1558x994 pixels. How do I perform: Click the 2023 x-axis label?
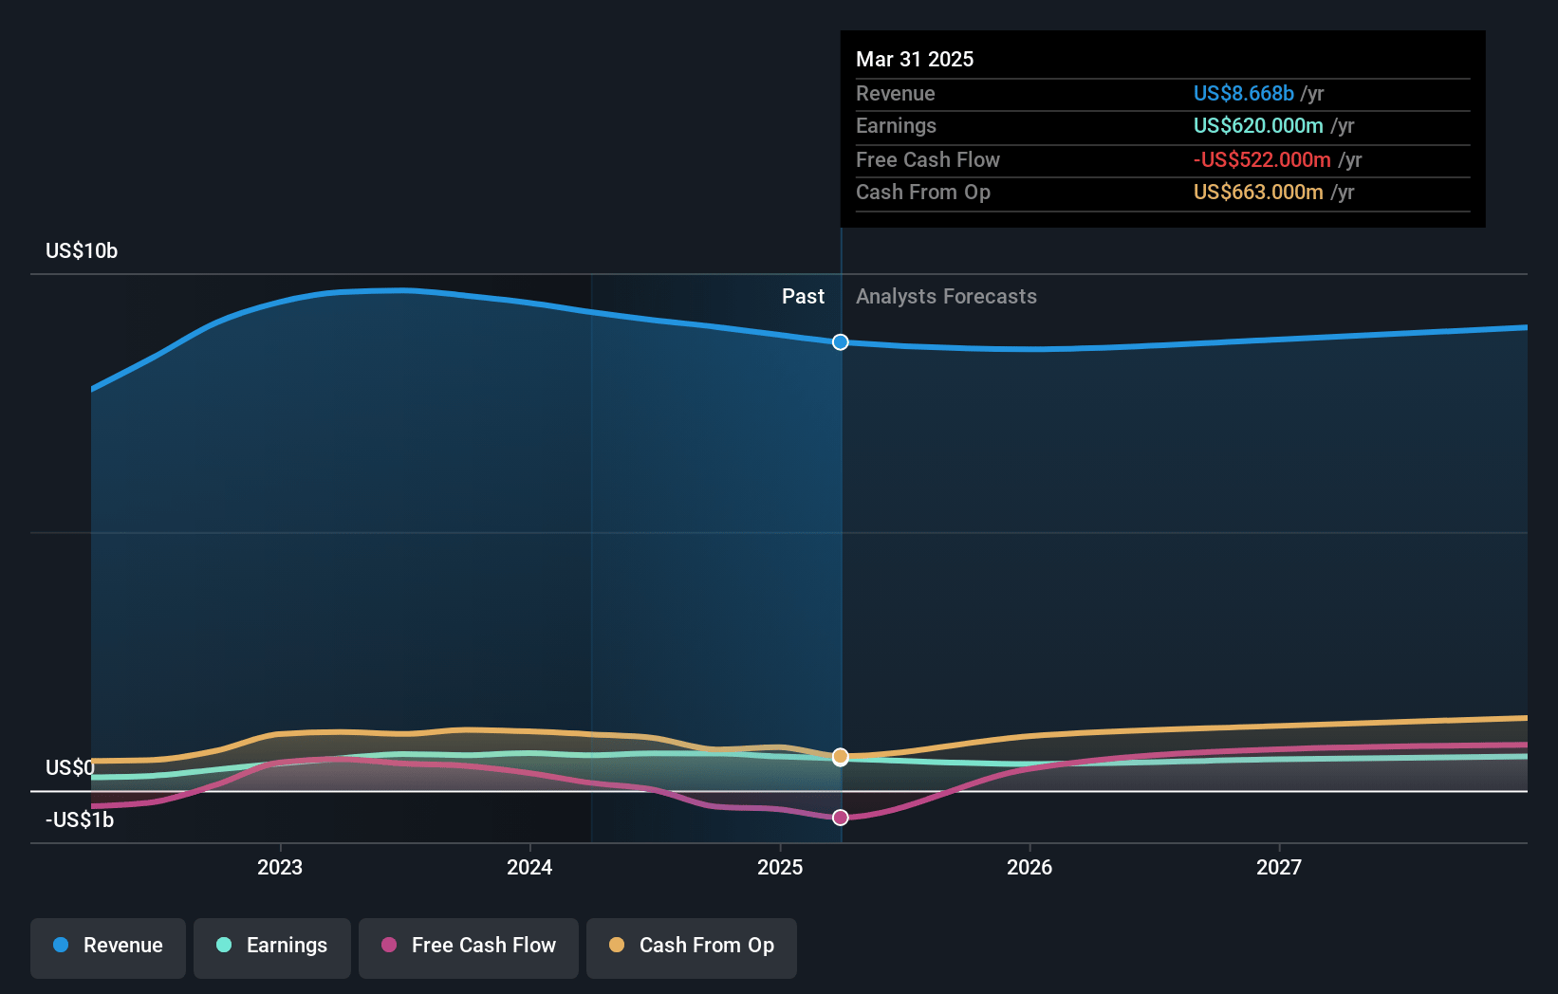[x=280, y=867]
